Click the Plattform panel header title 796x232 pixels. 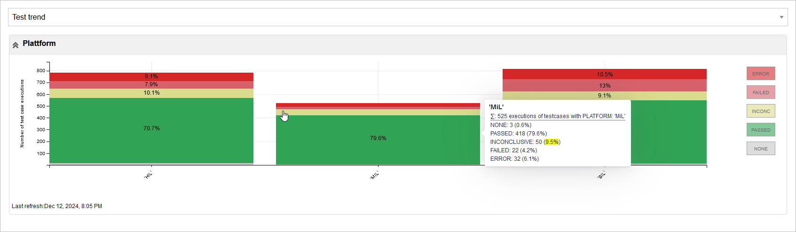pos(39,44)
